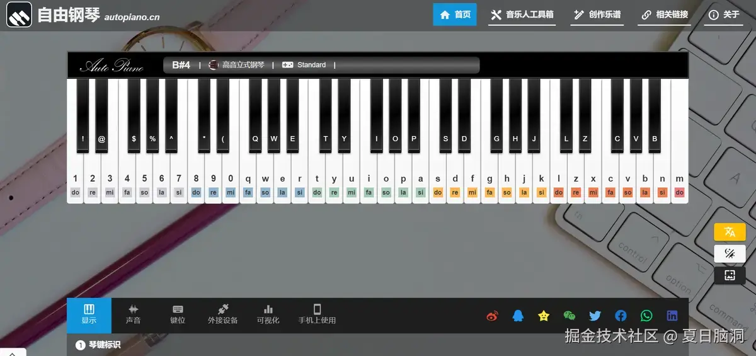This screenshot has height=356, width=756.
Task: Switch to the 显示 tab
Action: pyautogui.click(x=89, y=315)
